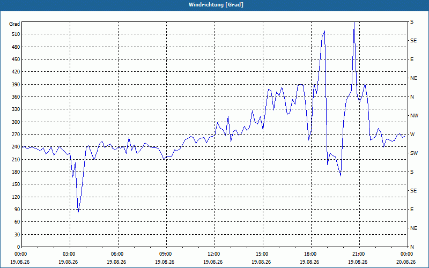This screenshot has height=268, width=429.
Task: Click the SW compass label
Action: (x=414, y=153)
